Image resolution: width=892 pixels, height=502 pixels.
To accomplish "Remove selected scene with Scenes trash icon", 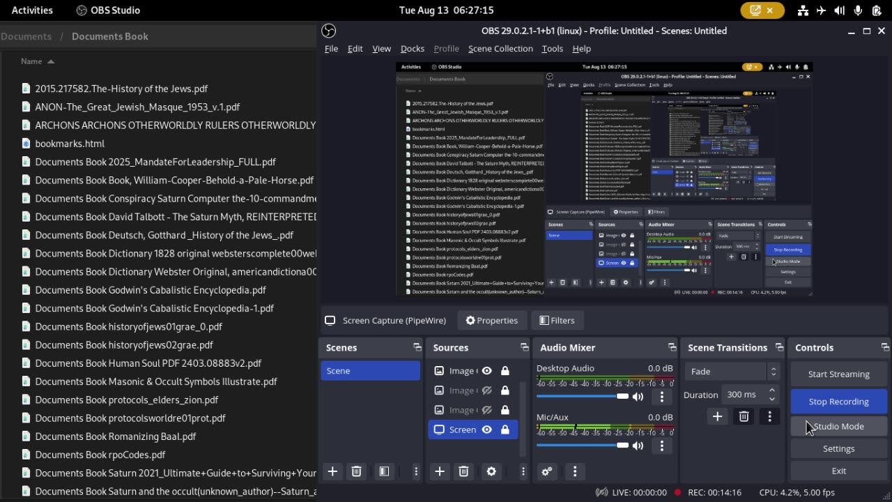I will (x=356, y=471).
